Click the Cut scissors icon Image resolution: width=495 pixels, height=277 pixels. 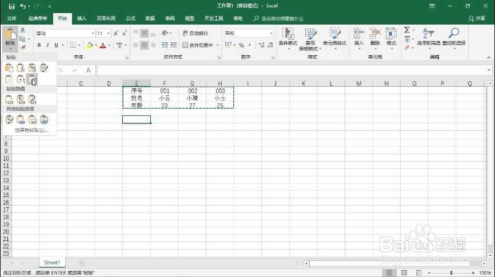pyautogui.click(x=22, y=30)
